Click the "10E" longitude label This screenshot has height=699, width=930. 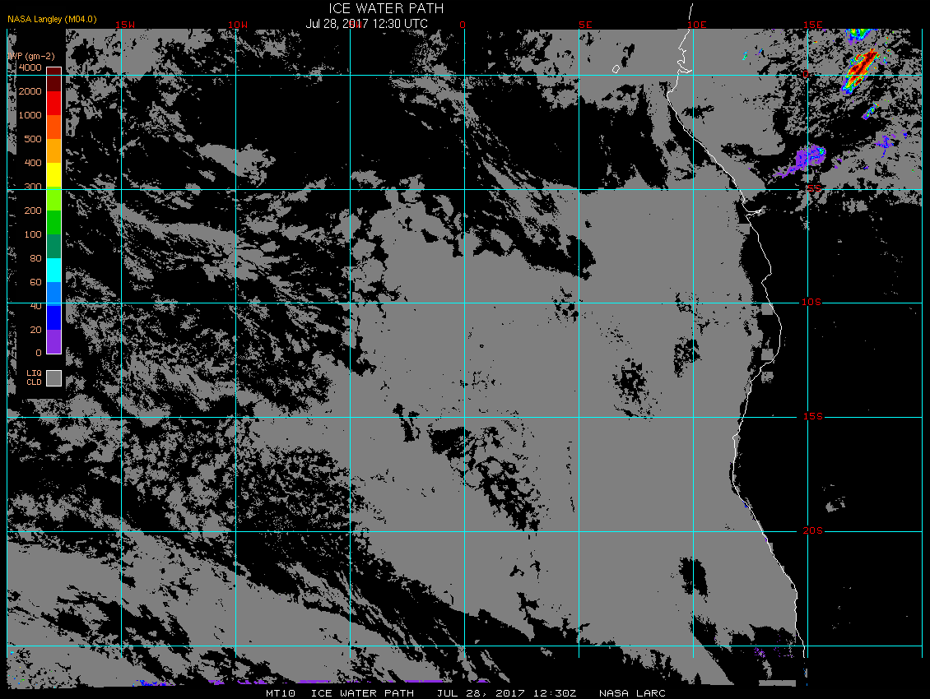(x=697, y=25)
